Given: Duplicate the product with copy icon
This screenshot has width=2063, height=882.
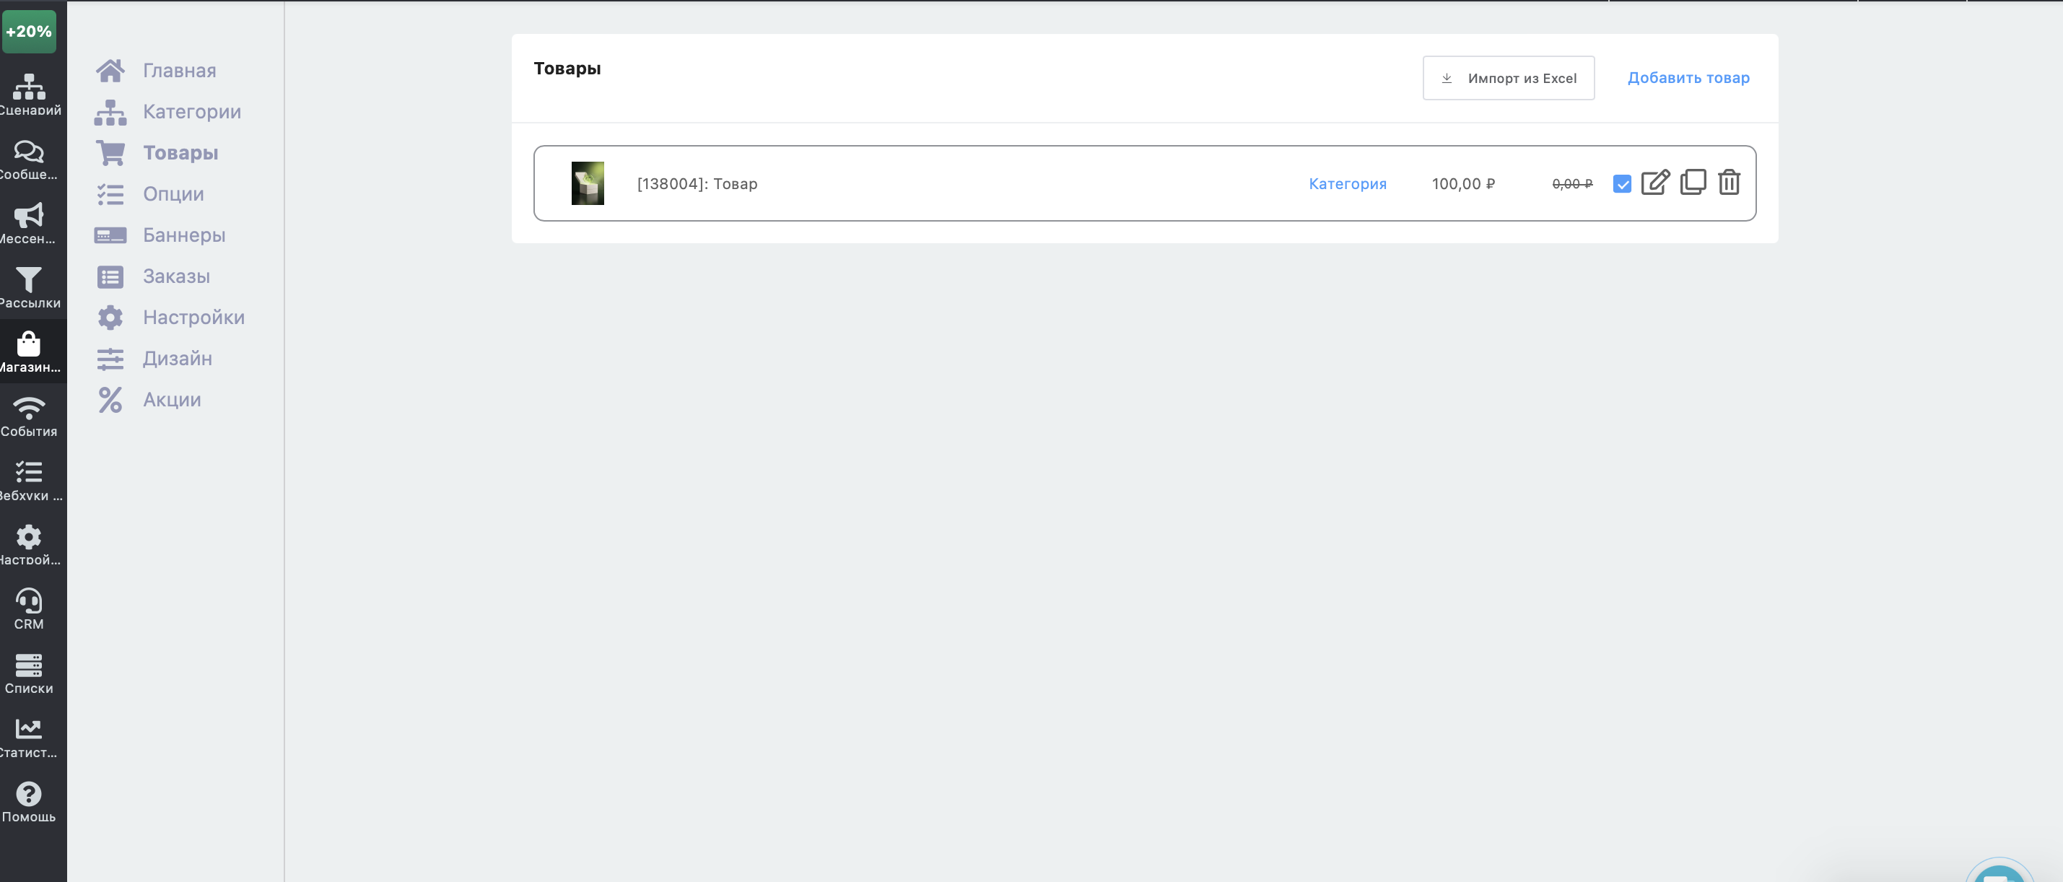Looking at the screenshot, I should pos(1692,182).
